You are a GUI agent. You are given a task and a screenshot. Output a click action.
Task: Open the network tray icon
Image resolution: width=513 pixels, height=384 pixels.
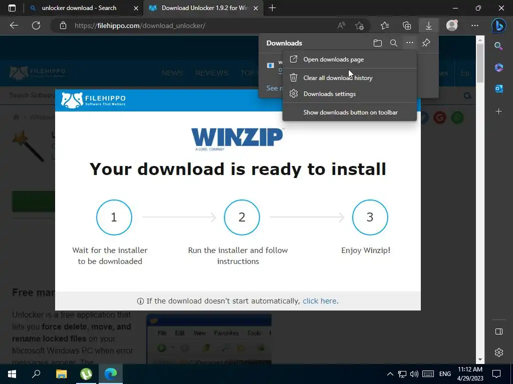coord(402,374)
